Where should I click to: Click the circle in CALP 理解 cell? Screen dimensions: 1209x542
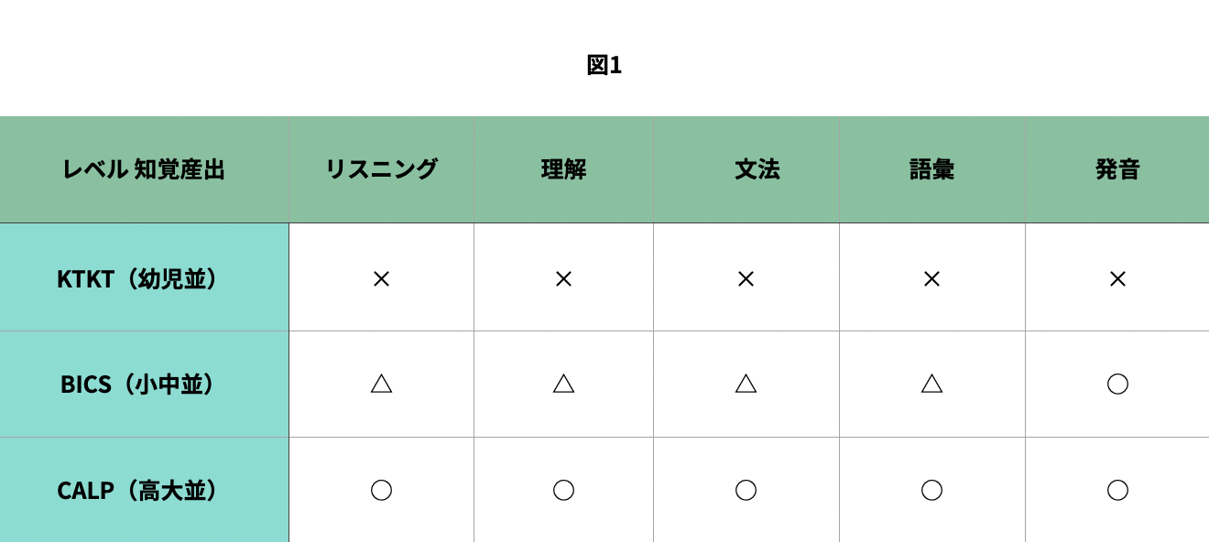point(563,490)
